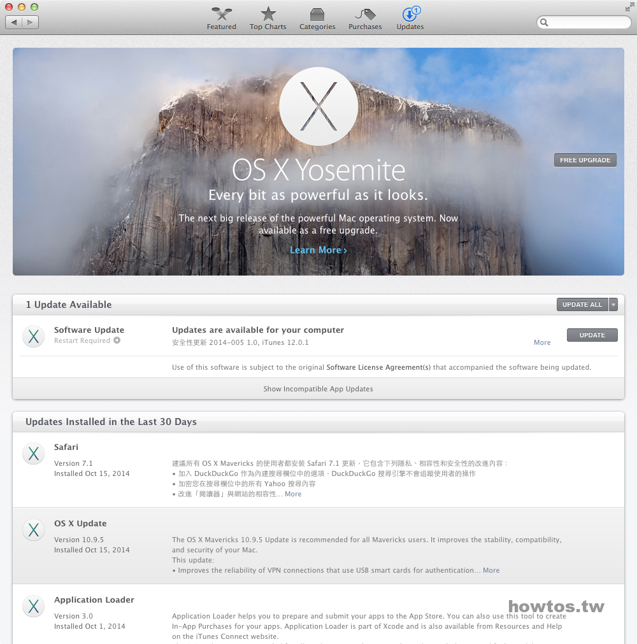Click 'Updates Installed in the Last 30 Days' heading
Image resolution: width=637 pixels, height=644 pixels.
click(111, 422)
